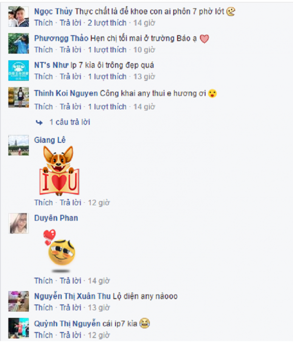The image size is (293, 343).
Task: Like Giang Lê's comment with Thích
Action: point(43,203)
